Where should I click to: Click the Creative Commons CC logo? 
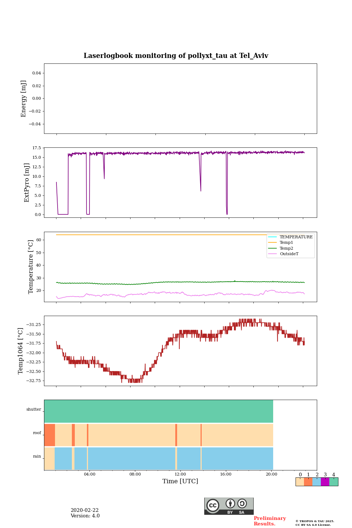pyautogui.click(x=213, y=505)
